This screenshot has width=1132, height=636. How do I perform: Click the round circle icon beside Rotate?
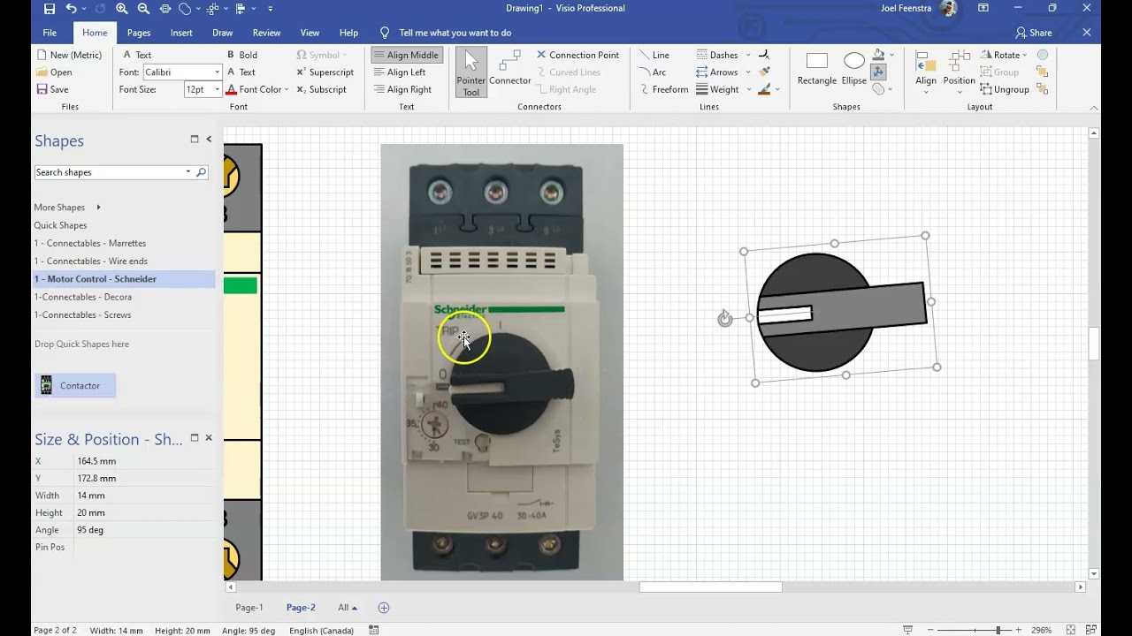coord(1043,55)
